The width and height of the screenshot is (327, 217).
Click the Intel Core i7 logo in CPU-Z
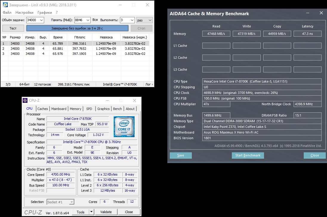tap(124, 127)
